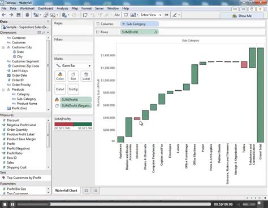Viewport: 268px width, 208px height.
Task: Expand the Sub-Category pill in Columns
Action: click(123, 24)
